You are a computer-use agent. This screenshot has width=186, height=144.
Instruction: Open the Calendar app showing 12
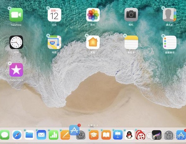point(55,15)
